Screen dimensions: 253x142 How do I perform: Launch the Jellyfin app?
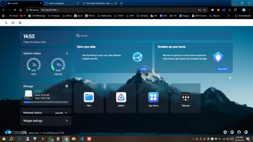click(121, 97)
